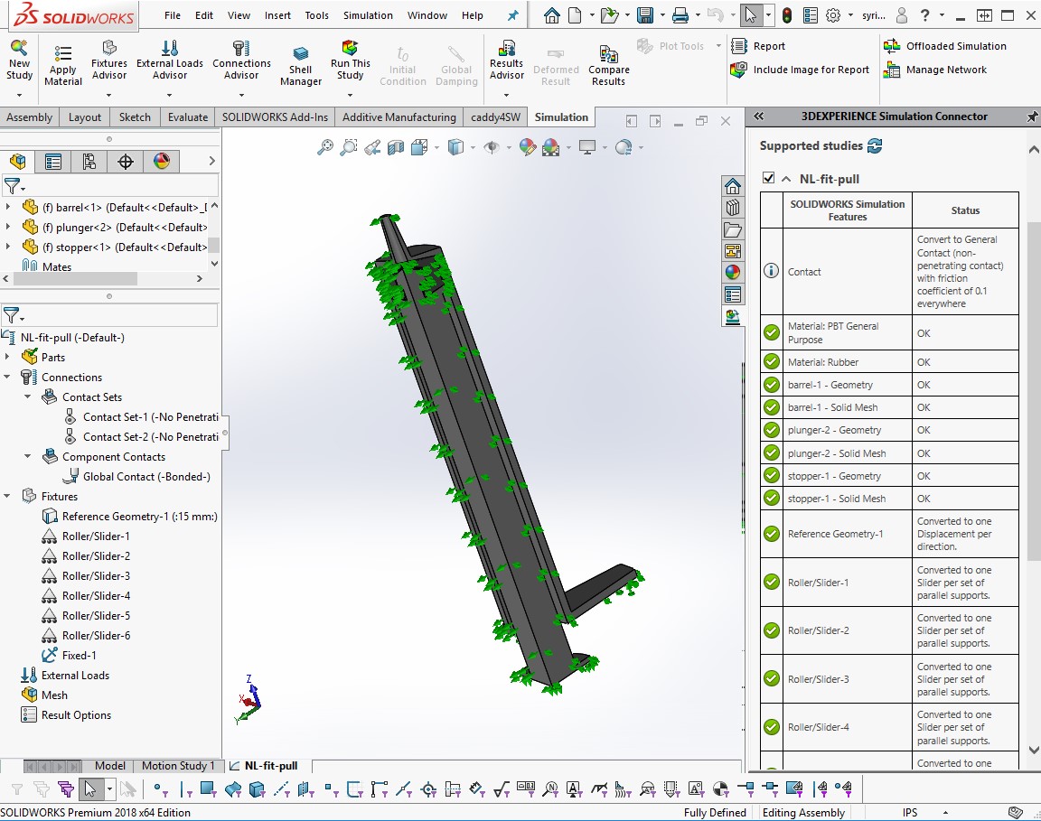Open the Tools menu
The height and width of the screenshot is (821, 1041).
316,14
